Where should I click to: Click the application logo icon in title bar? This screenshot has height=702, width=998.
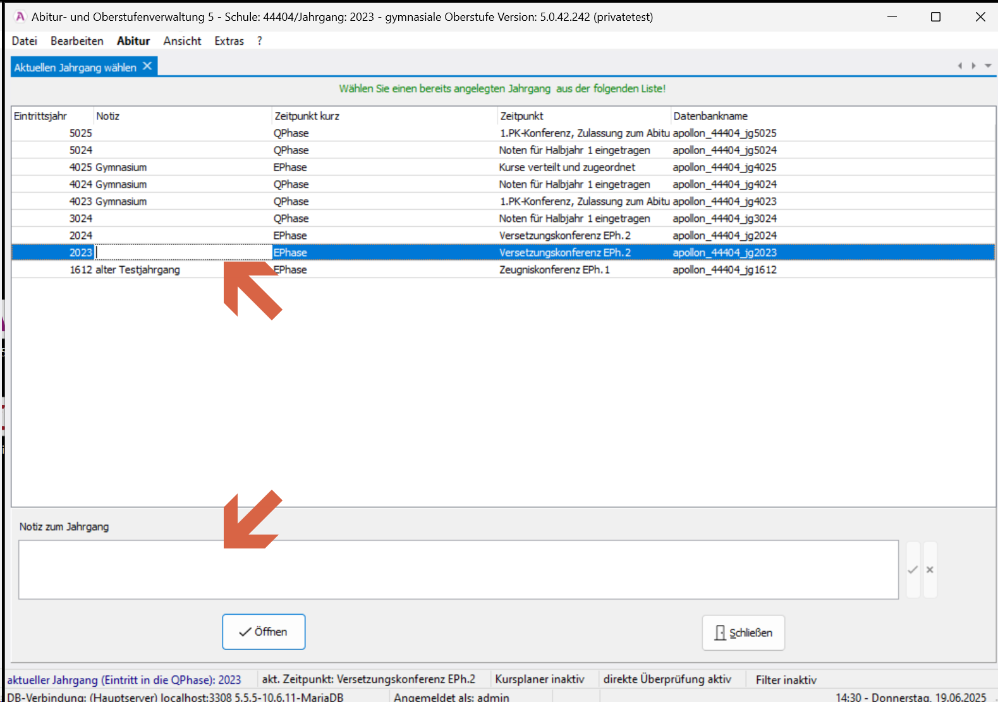(20, 17)
